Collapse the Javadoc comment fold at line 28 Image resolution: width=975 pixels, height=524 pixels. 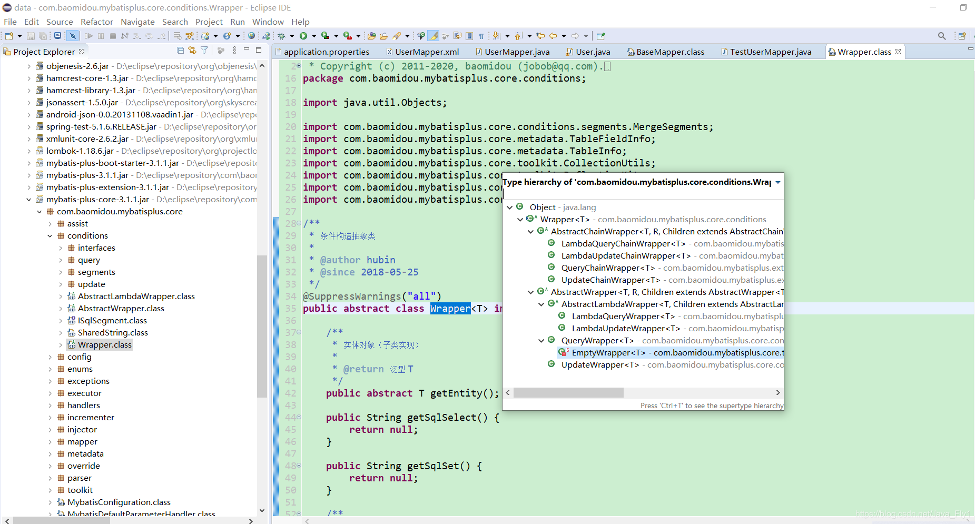click(299, 223)
